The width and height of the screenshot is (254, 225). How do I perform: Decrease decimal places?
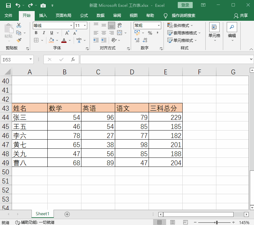[145, 40]
